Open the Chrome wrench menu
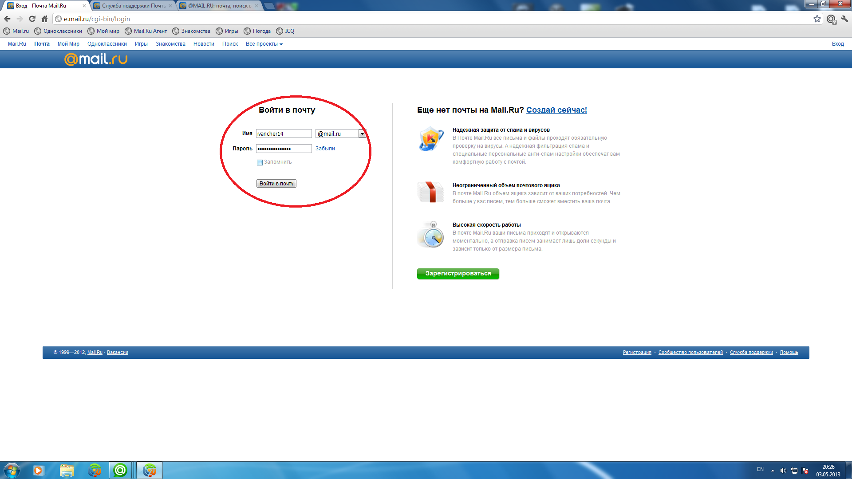 (x=844, y=19)
